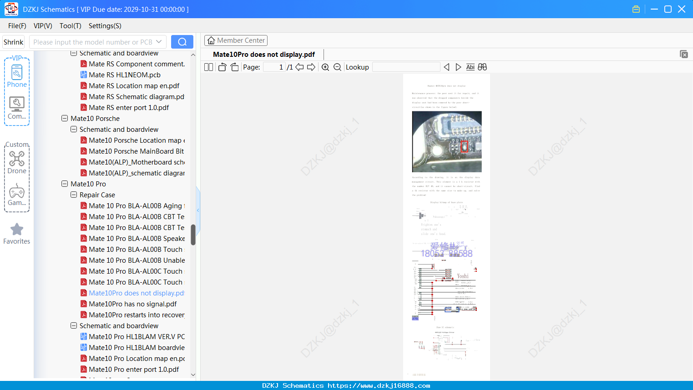
Task: Click the Lookup text field
Action: 406,67
